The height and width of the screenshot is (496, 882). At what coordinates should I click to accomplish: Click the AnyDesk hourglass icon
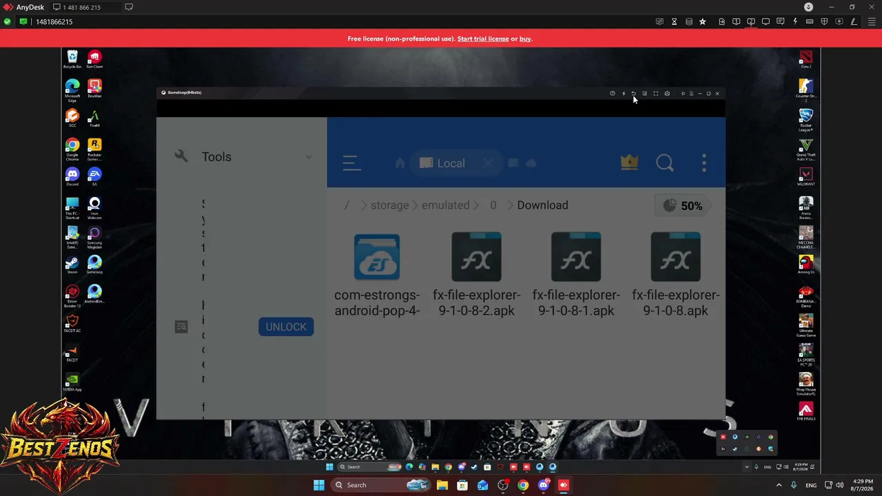pos(674,21)
